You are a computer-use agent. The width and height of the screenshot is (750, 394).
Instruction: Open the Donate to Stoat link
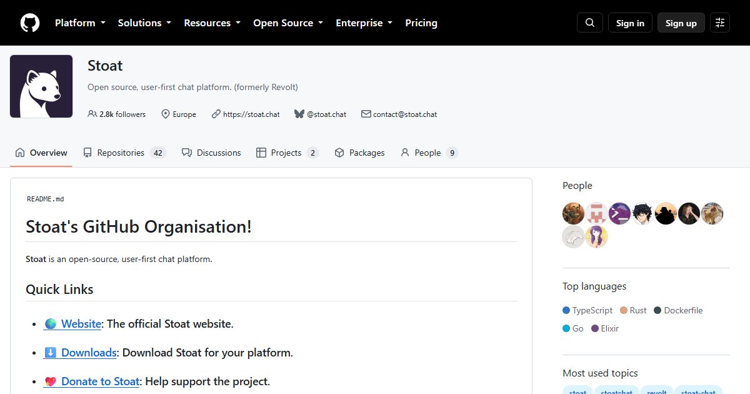tap(91, 381)
